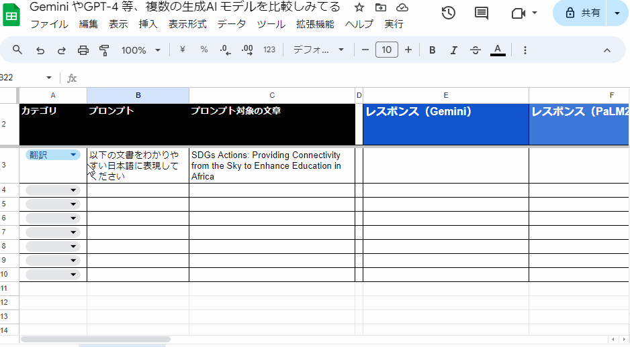
Task: Increase font size with plus button
Action: point(408,50)
